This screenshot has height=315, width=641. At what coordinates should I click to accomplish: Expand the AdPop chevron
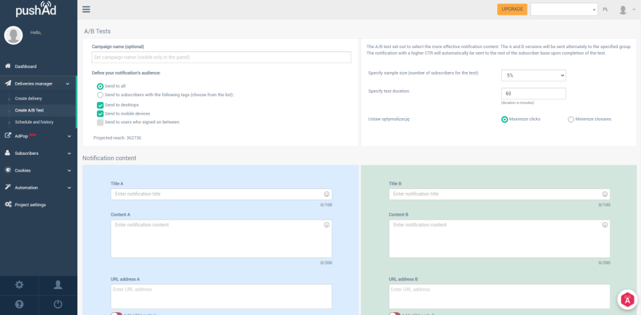(x=69, y=136)
